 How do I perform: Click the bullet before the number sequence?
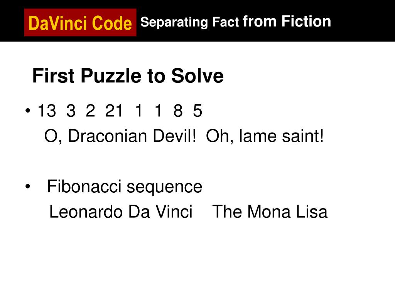[28, 111]
